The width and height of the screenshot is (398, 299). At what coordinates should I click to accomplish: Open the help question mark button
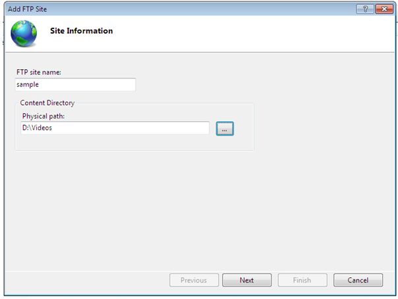pos(365,9)
